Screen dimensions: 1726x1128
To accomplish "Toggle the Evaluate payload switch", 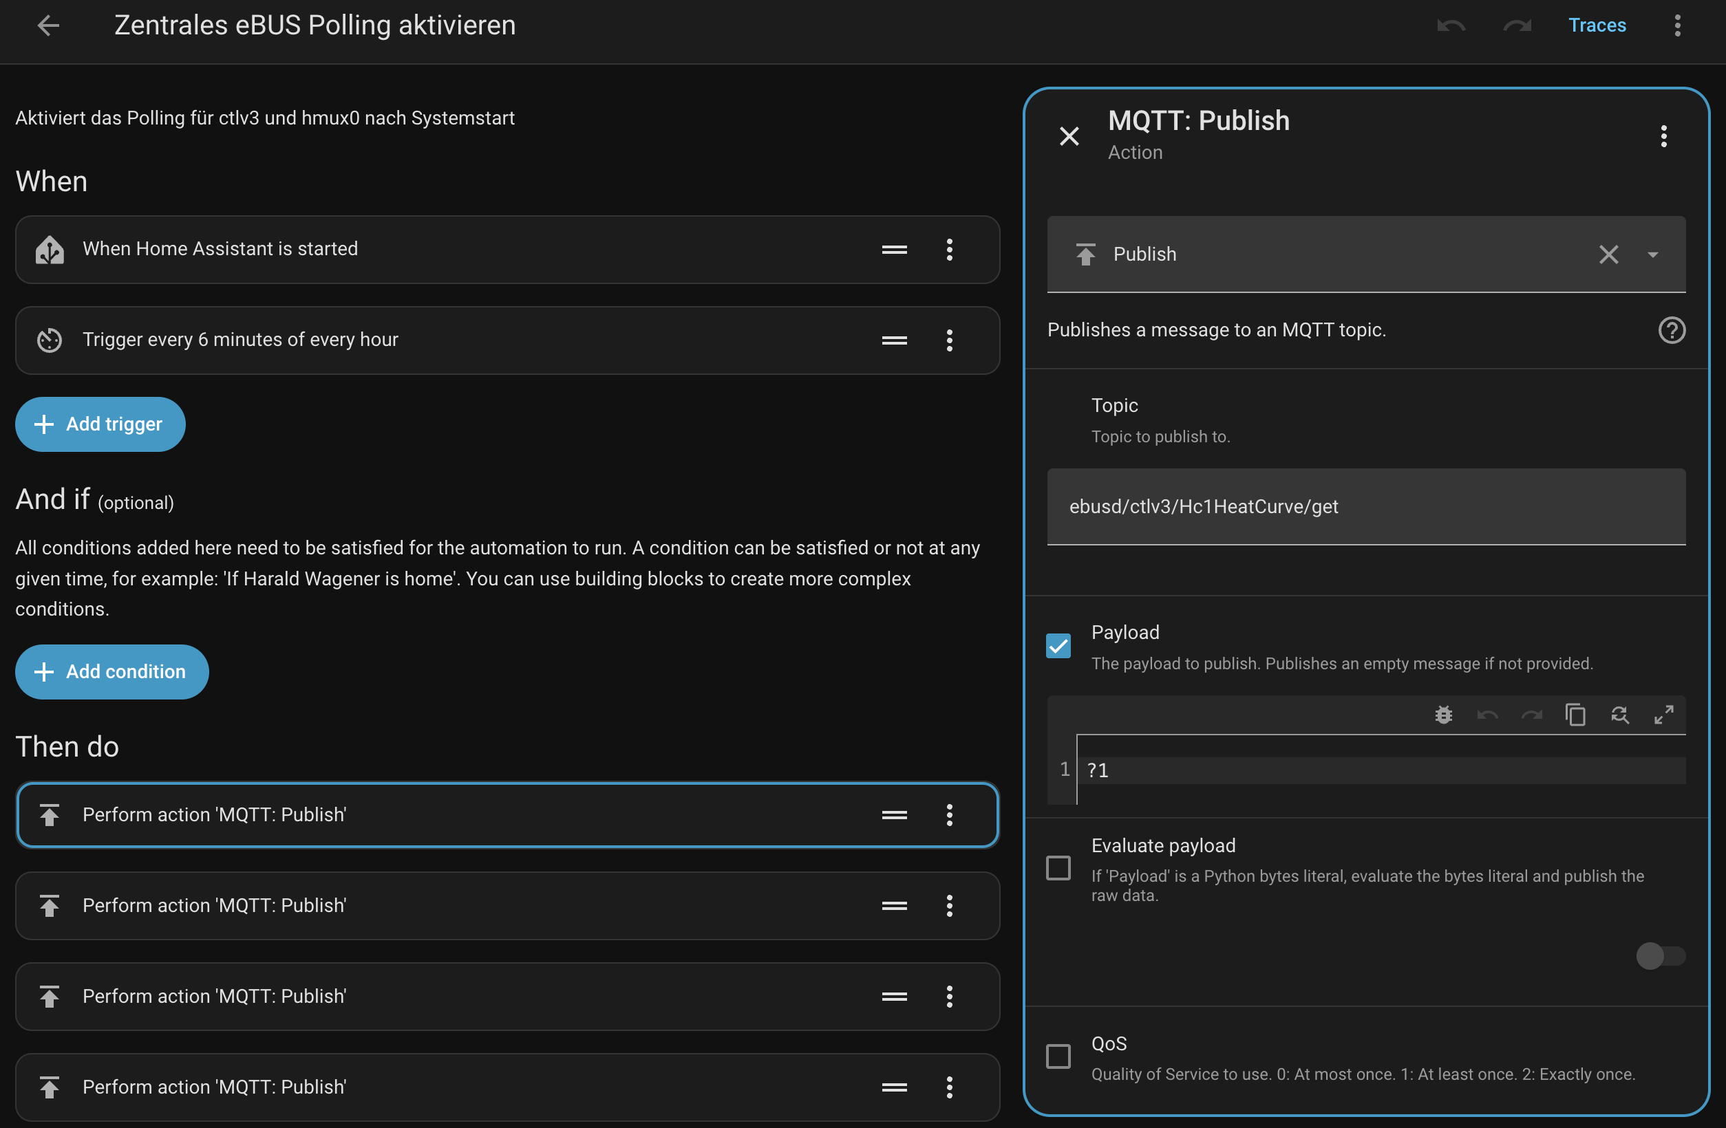I will pos(1660,956).
